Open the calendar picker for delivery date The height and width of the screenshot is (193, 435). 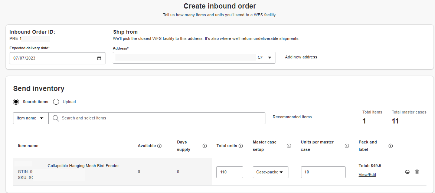click(x=99, y=58)
